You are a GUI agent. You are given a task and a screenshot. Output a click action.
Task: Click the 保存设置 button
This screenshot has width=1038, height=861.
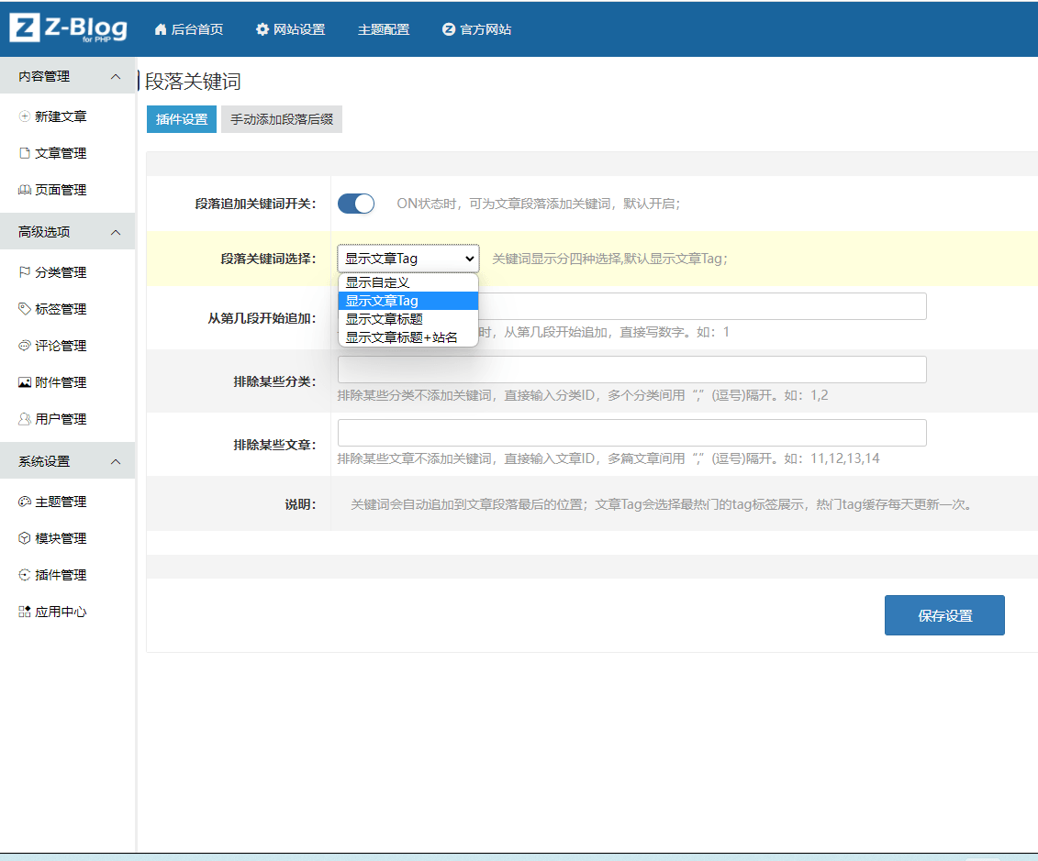(x=944, y=615)
